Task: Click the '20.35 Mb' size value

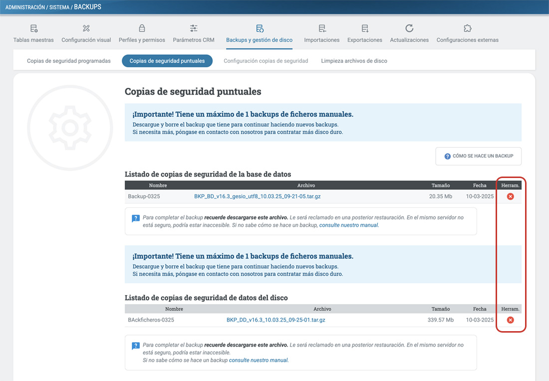Action: click(441, 196)
